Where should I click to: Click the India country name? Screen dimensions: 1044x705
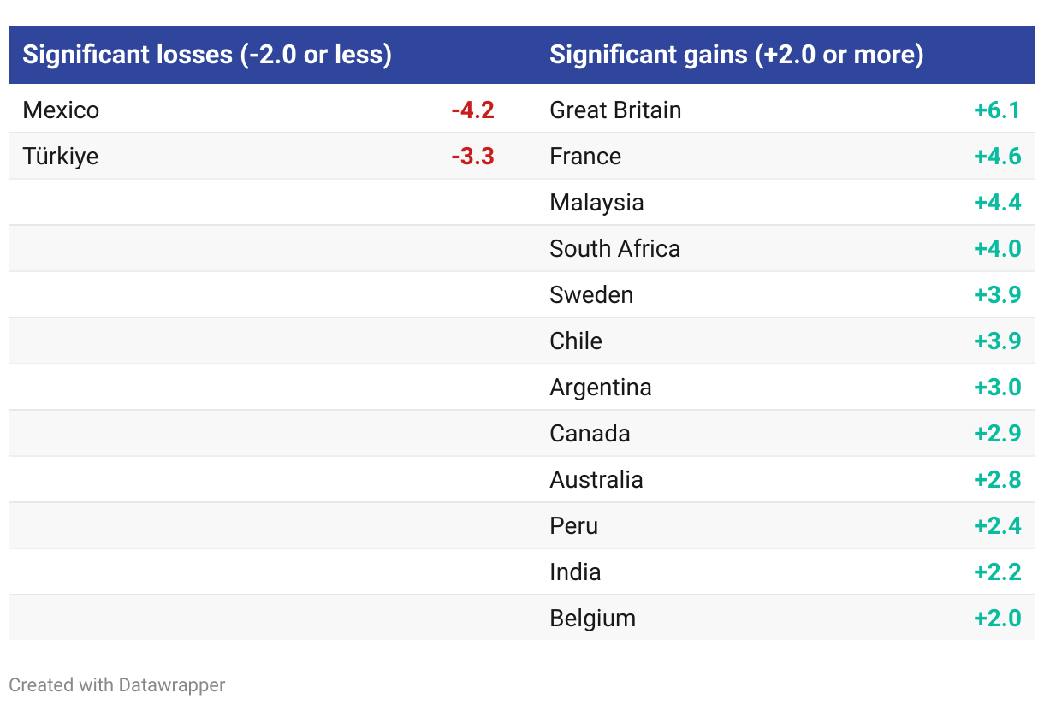576,572
